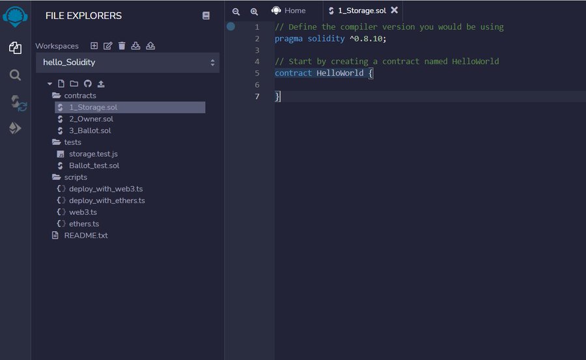Open deploy_with_ethers.ts script
The height and width of the screenshot is (360, 586).
107,201
